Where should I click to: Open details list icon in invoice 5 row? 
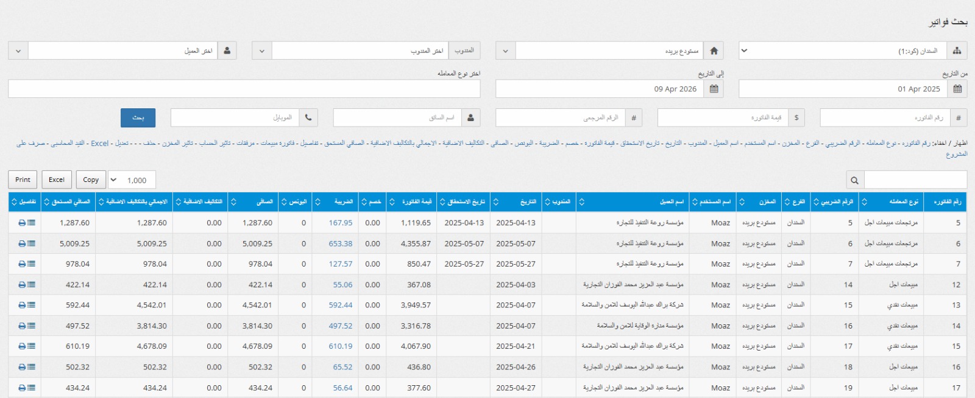[31, 223]
